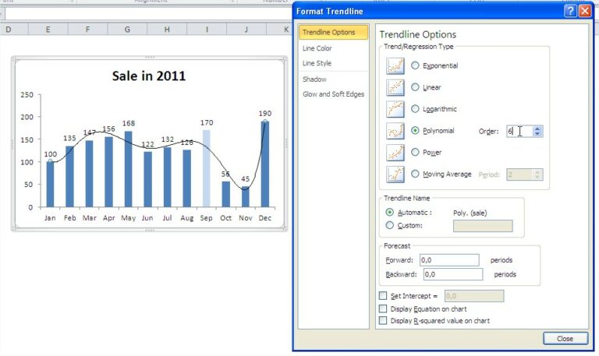Viewport: 599px width, 356px height.
Task: Choose the Moving Average radio option
Action: tap(415, 174)
